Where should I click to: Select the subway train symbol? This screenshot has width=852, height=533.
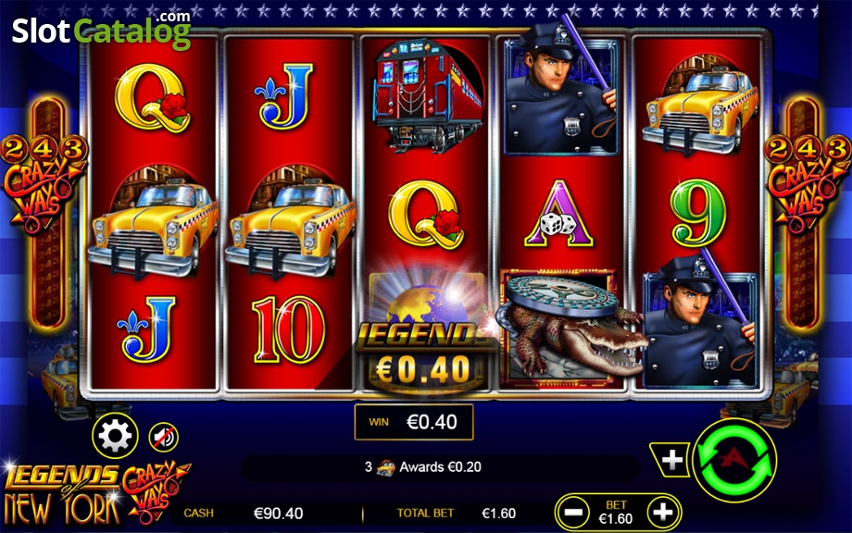(428, 96)
